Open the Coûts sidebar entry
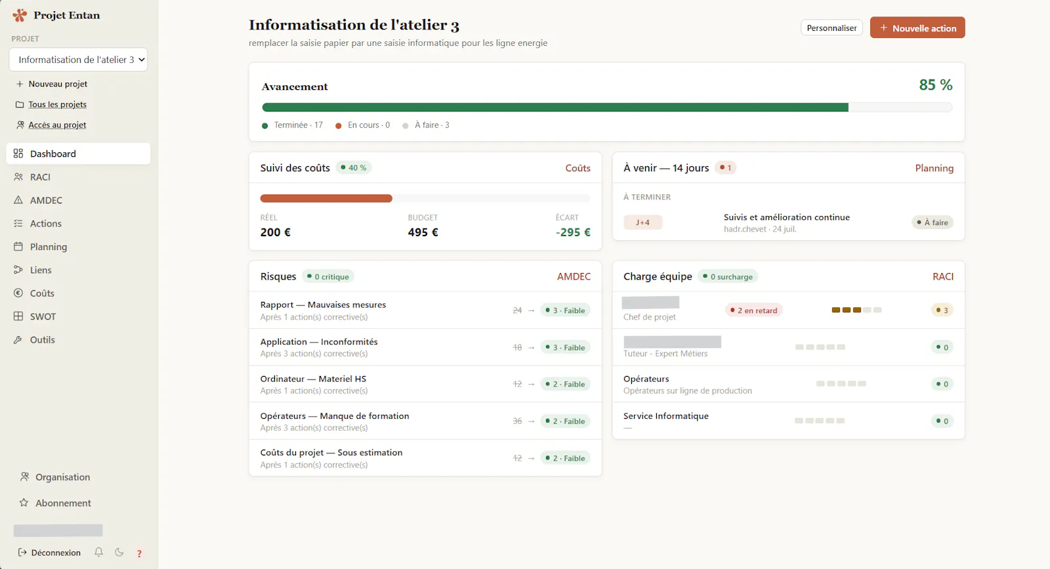 tap(78, 293)
